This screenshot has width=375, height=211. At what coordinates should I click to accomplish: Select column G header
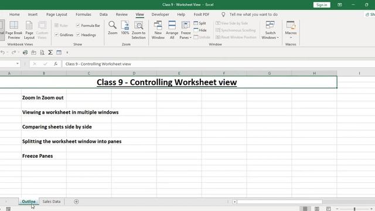[x=270, y=73]
